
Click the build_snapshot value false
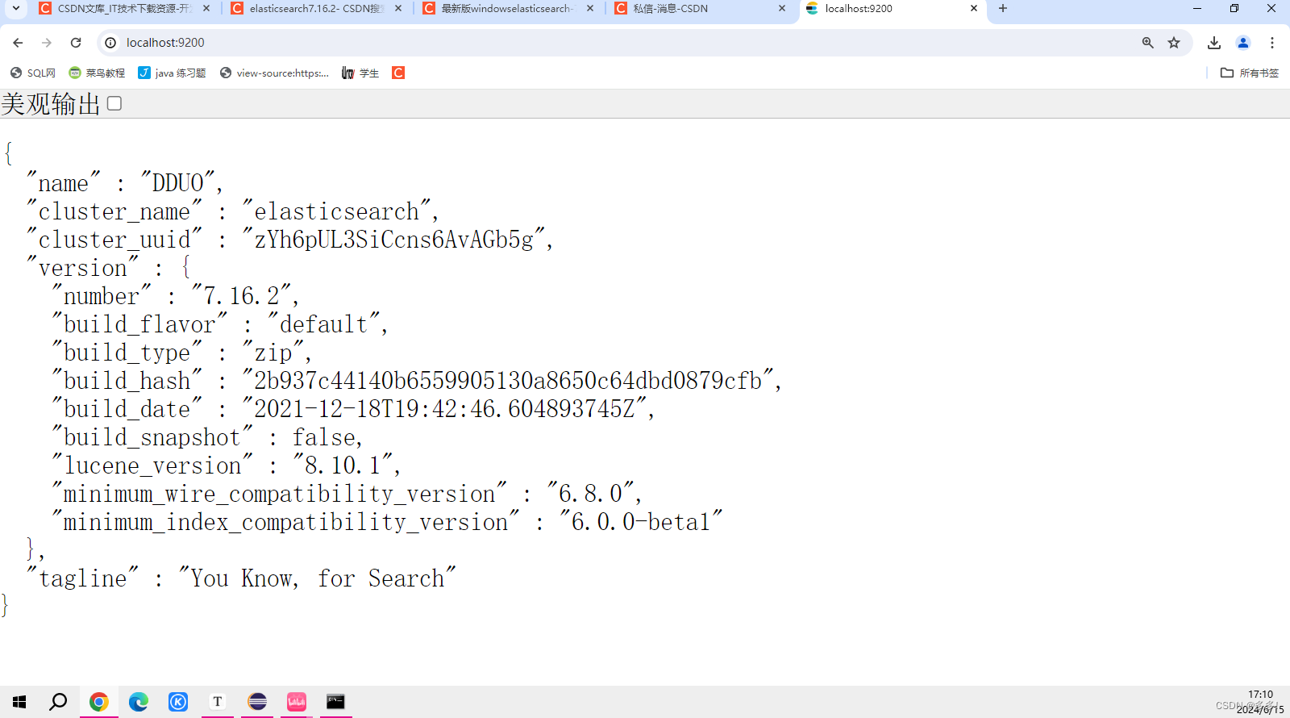(324, 437)
